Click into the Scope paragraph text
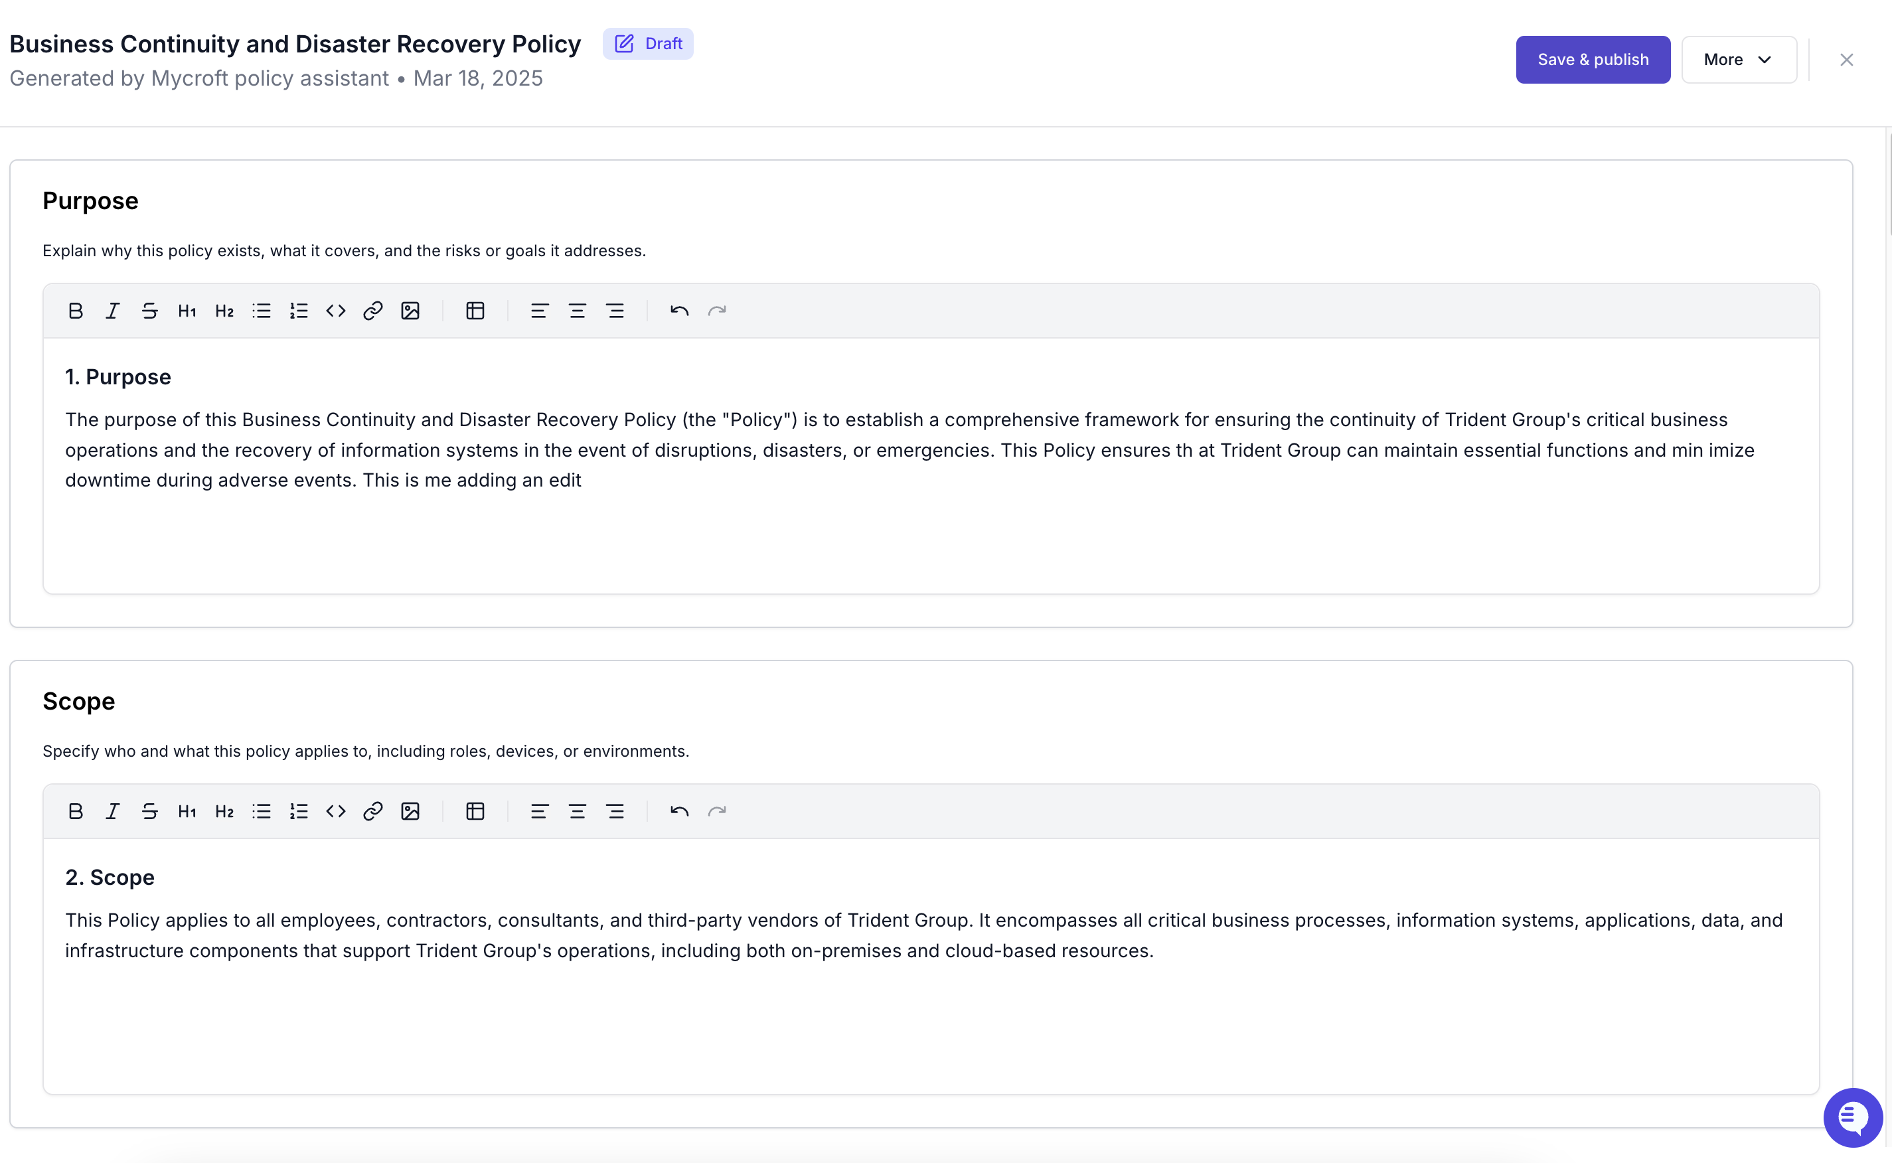The image size is (1892, 1163). [x=923, y=935]
